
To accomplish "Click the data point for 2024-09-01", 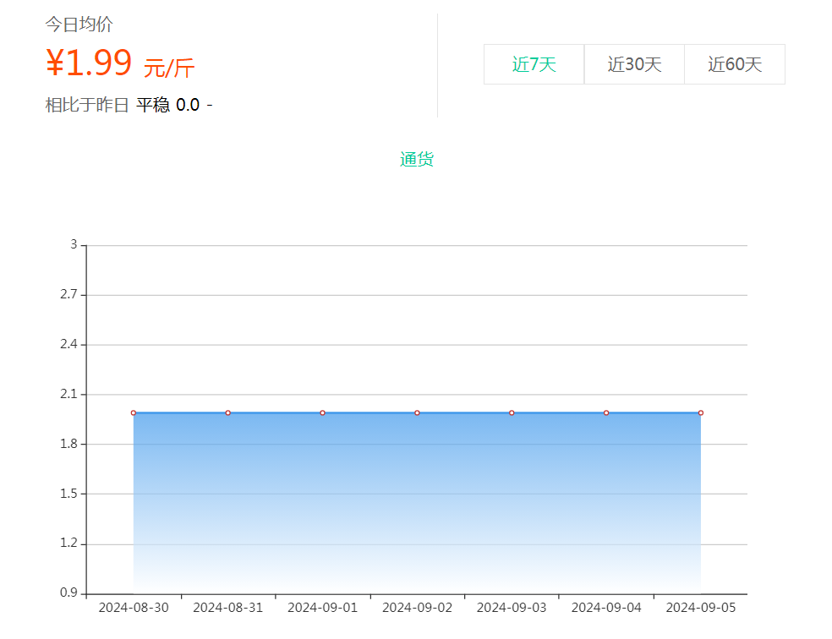I will click(323, 412).
